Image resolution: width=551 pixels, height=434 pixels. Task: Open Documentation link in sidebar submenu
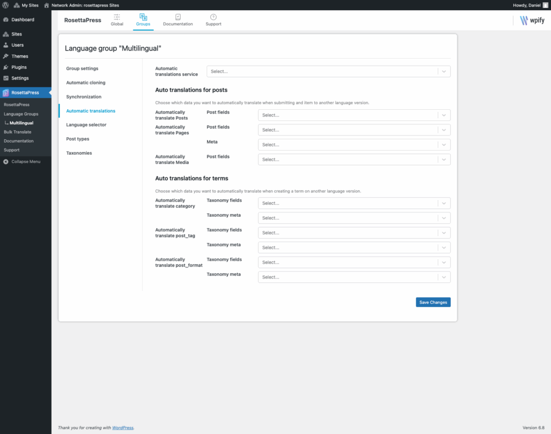[19, 141]
